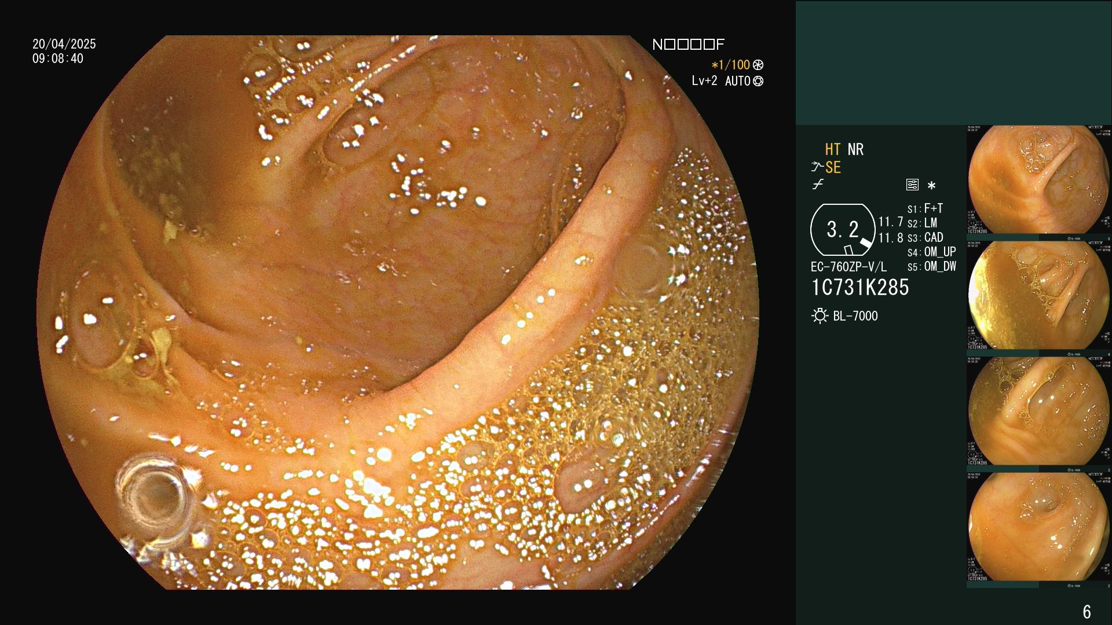Click switch assignment S1: F+T
Viewport: 1112px width, 625px height.
click(925, 208)
